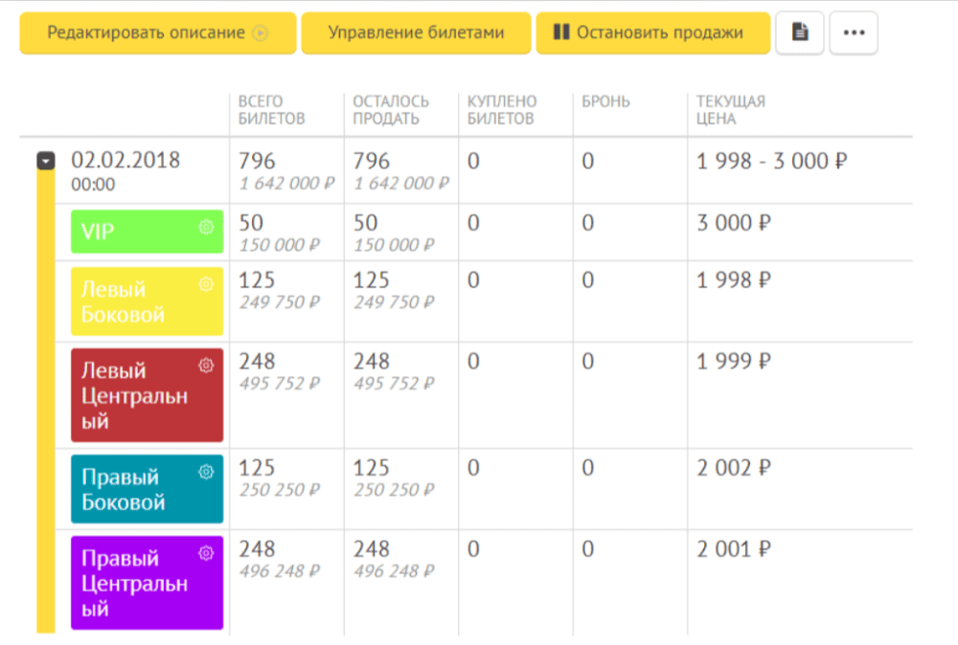Open the three-dots more options menu
958x645 pixels.
(854, 33)
